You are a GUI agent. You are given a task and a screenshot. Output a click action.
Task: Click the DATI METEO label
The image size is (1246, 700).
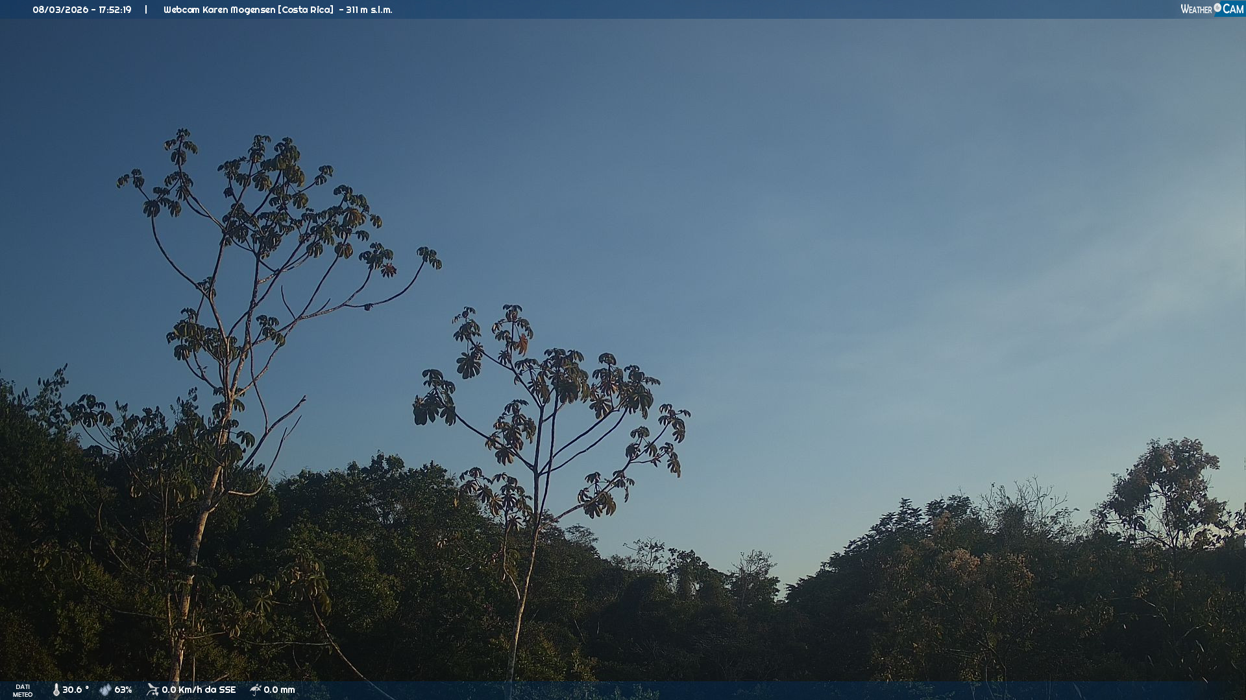tap(23, 691)
